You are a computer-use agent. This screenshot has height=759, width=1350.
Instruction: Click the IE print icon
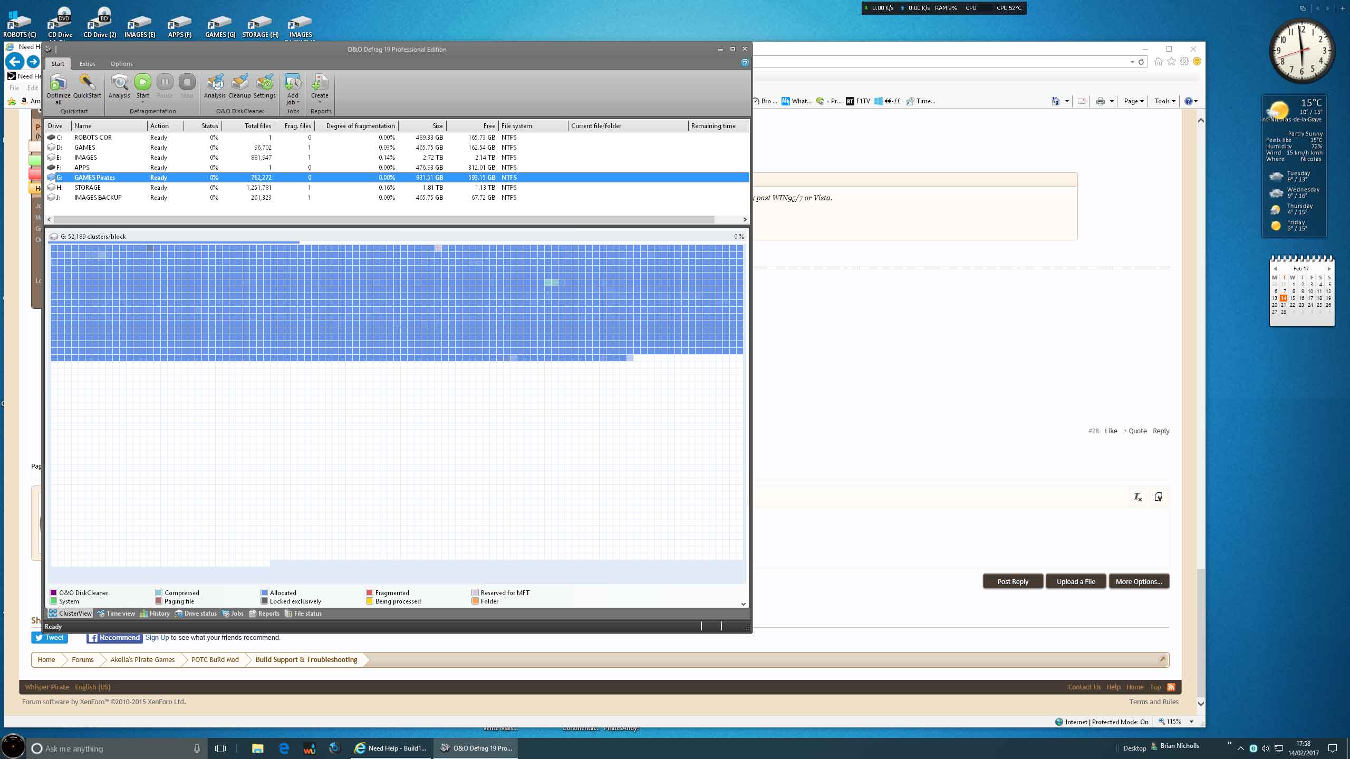click(x=1101, y=101)
